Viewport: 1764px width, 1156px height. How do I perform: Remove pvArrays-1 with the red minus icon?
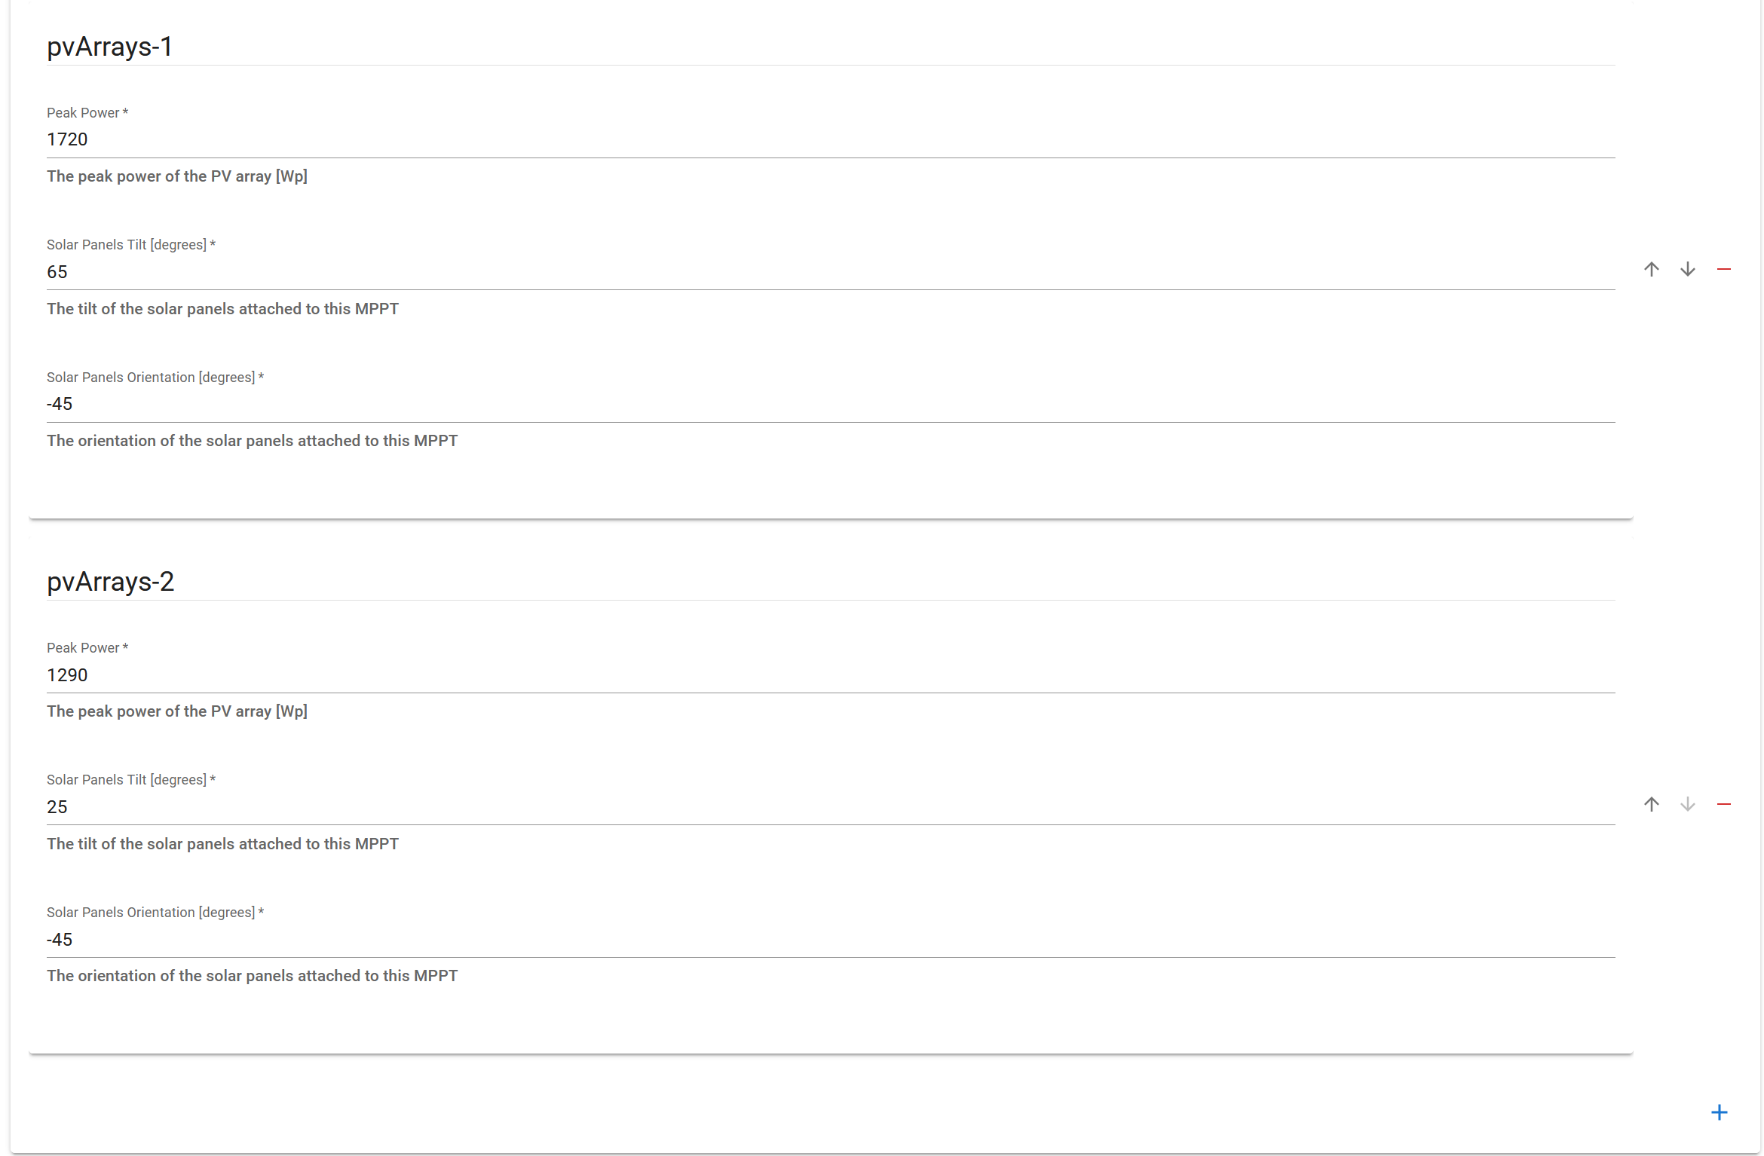(1723, 270)
